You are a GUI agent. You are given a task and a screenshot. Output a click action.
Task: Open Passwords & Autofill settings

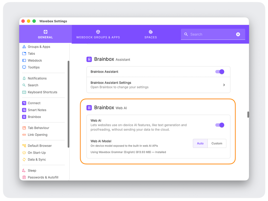43,177
